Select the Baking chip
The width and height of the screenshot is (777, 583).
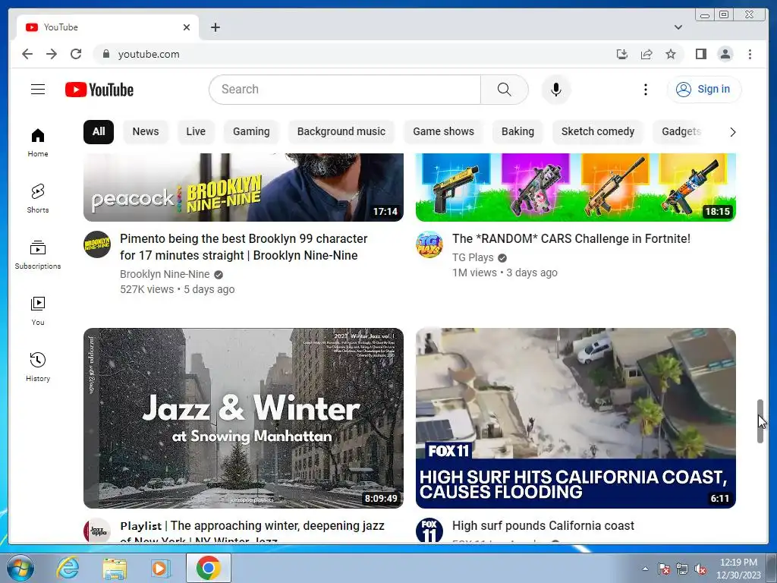coord(517,132)
